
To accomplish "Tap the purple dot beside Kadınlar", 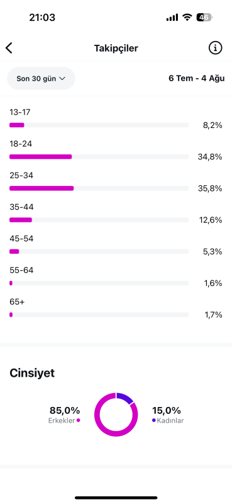I will [154, 420].
